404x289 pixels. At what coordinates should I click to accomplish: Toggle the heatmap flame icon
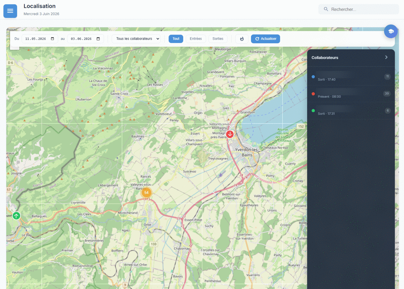tap(242, 39)
